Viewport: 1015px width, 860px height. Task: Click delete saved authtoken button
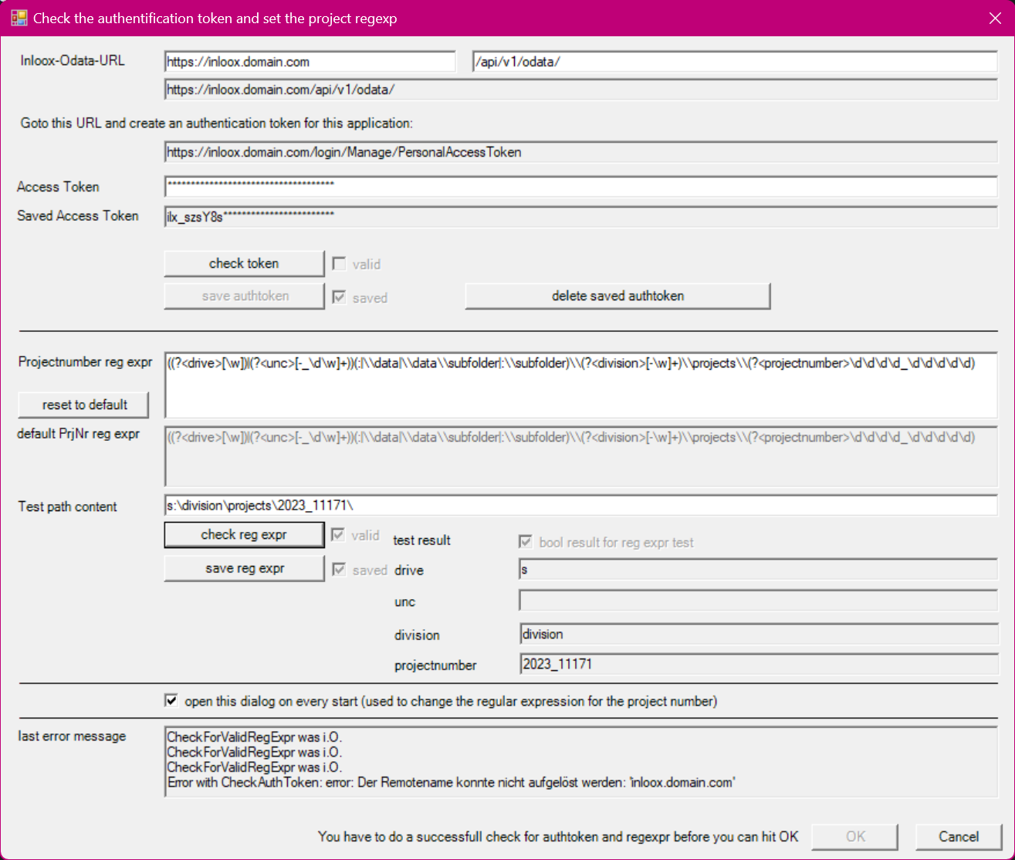pos(617,296)
